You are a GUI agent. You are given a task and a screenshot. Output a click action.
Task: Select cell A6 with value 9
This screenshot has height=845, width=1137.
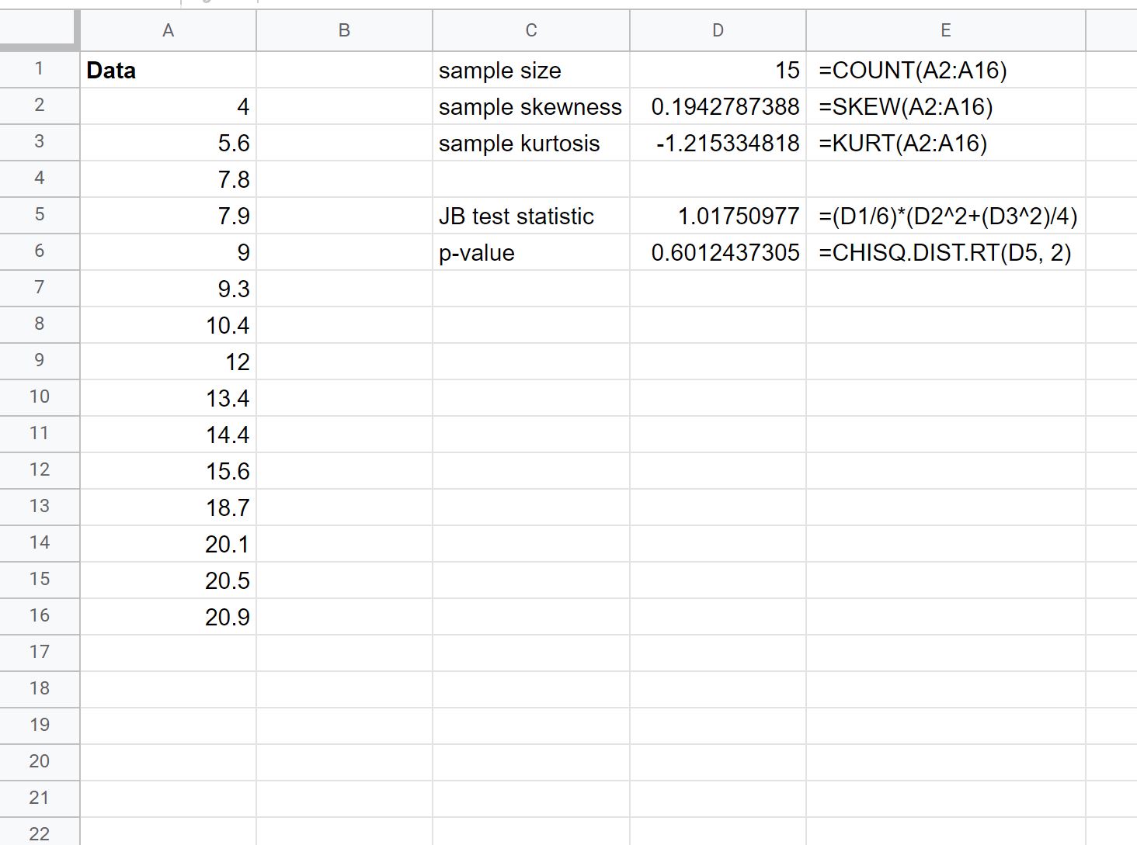point(168,252)
